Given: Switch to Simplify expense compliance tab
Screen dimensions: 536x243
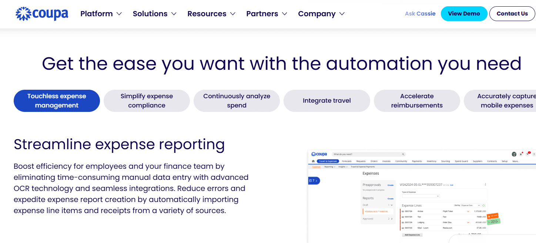Looking at the screenshot, I should point(147,101).
